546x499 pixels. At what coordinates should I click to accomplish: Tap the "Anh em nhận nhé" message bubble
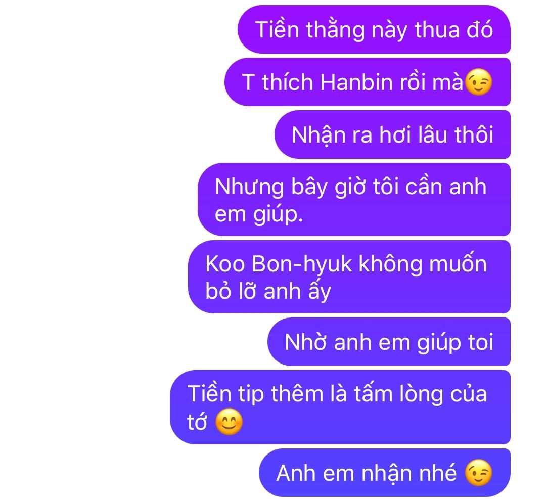(x=385, y=473)
